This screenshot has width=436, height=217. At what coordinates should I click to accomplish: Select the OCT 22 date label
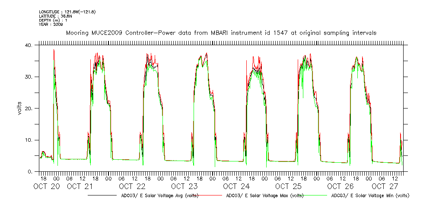tap(132, 186)
